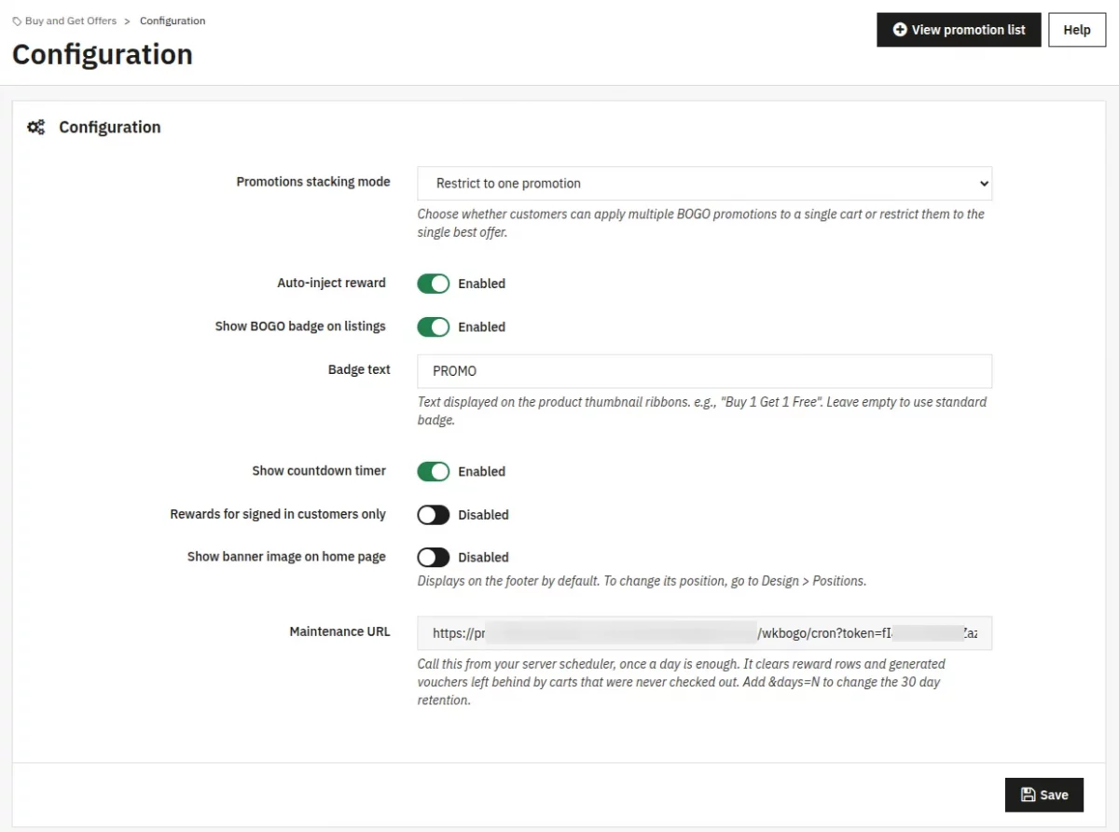The height and width of the screenshot is (832, 1119).
Task: Click Show banner image on home page label
Action: click(x=286, y=557)
